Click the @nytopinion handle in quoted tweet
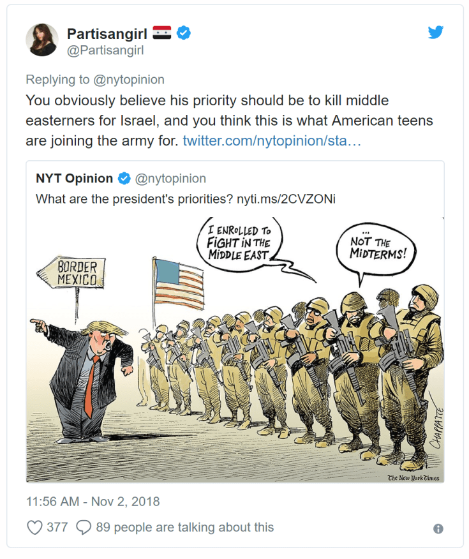The width and height of the screenshot is (469, 559). click(170, 178)
